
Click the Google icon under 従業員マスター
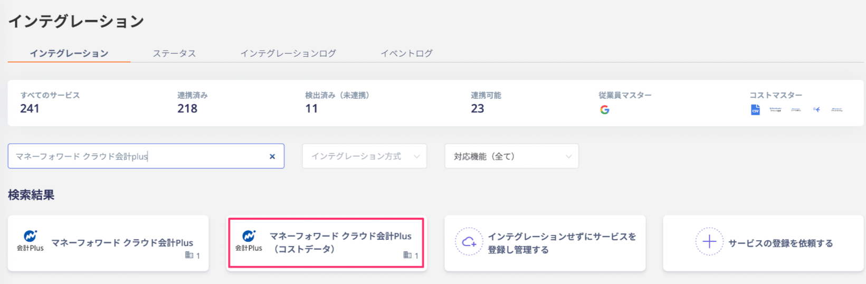(605, 109)
